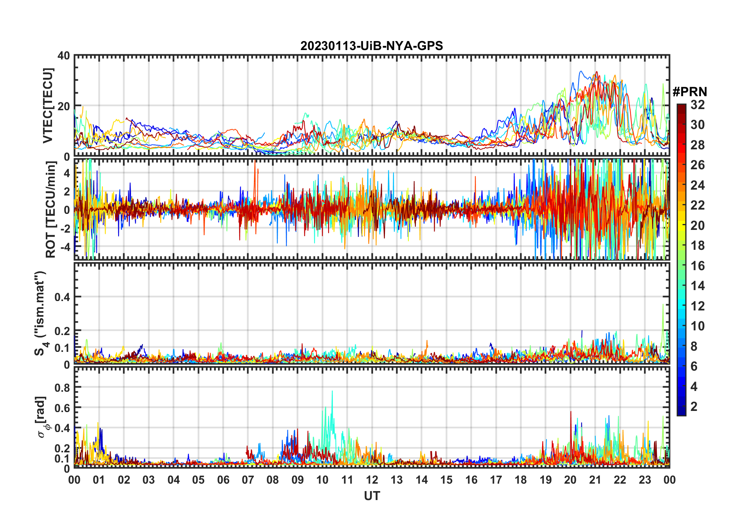Click the PRN colorbar strip
Screen dimensions: 744x520
[681, 260]
